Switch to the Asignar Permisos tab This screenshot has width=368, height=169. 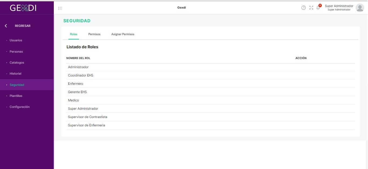(x=123, y=34)
